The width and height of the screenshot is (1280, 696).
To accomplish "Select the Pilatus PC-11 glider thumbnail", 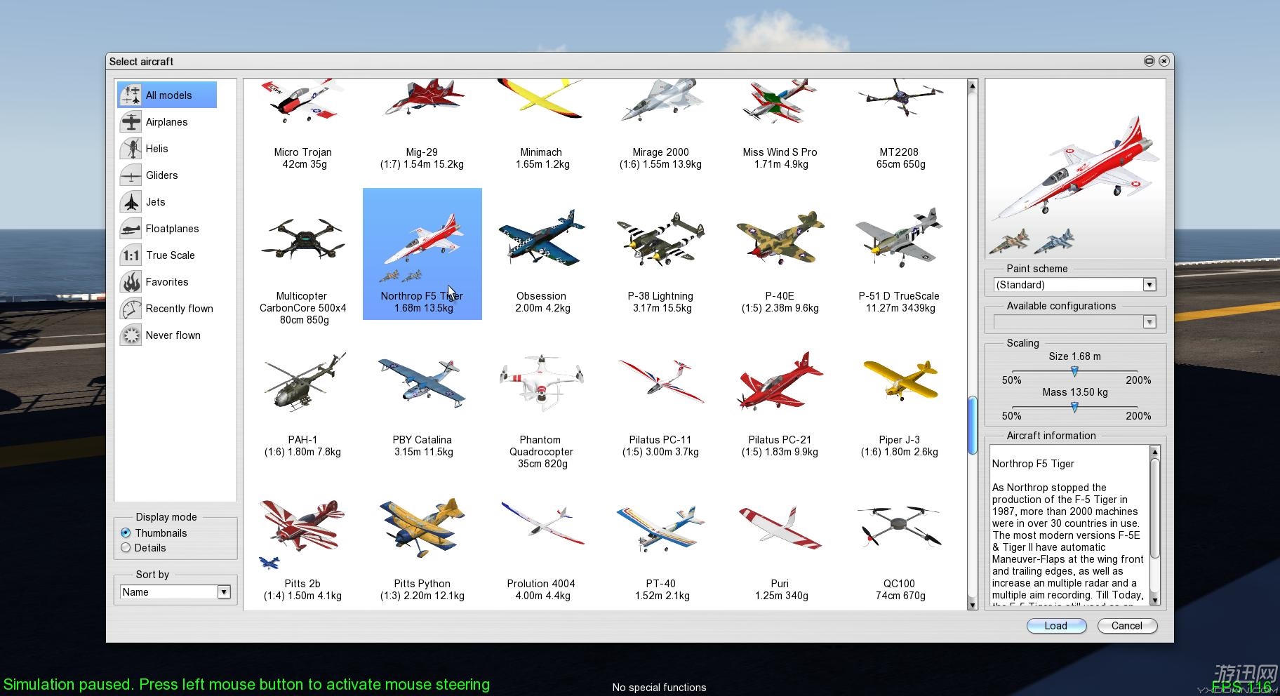I will (660, 380).
